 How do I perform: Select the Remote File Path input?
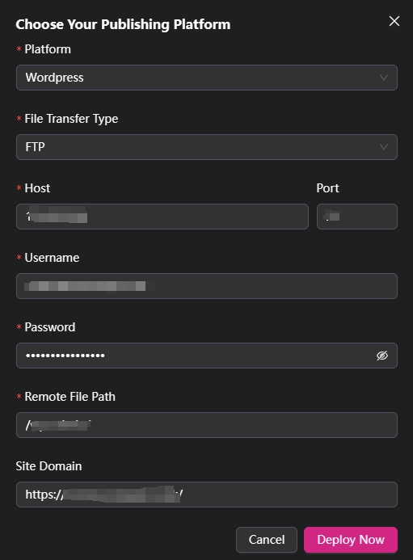[x=207, y=425]
